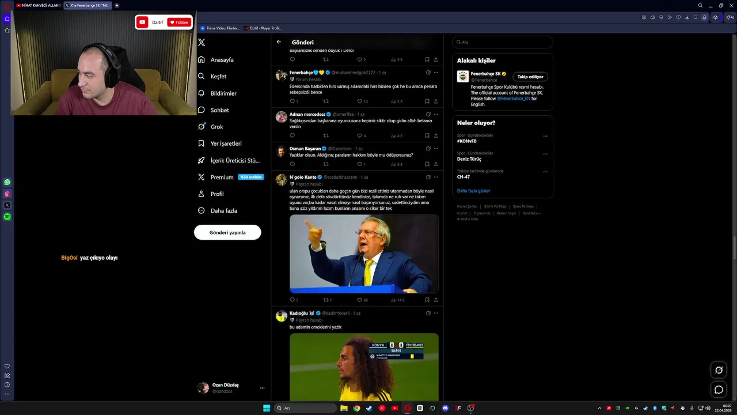Click the Follow button on stream overlay
The image size is (737, 415).
[x=178, y=22]
